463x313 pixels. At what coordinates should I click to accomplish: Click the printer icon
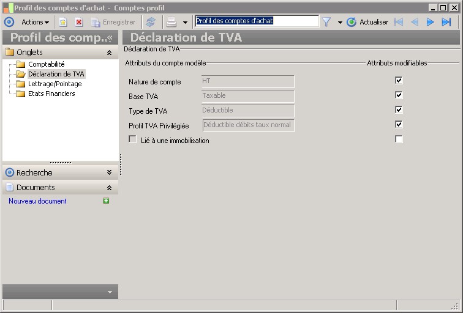[x=171, y=22]
